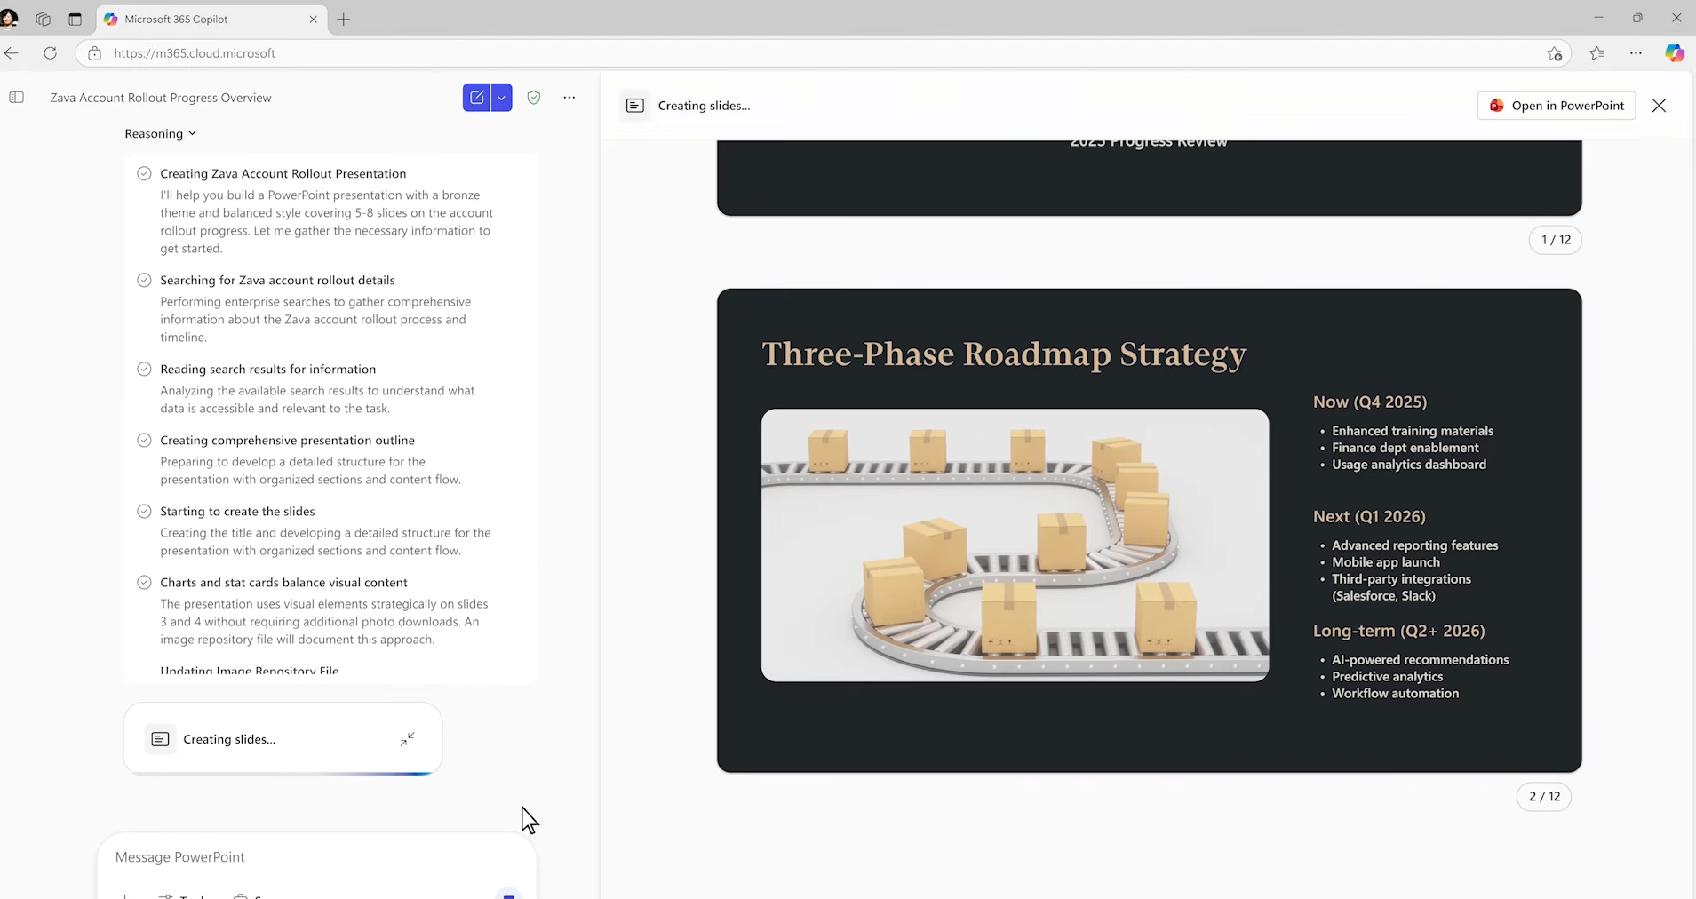Select the Finance dept enablement bullet
Image resolution: width=1696 pixels, height=899 pixels.
(x=1405, y=448)
